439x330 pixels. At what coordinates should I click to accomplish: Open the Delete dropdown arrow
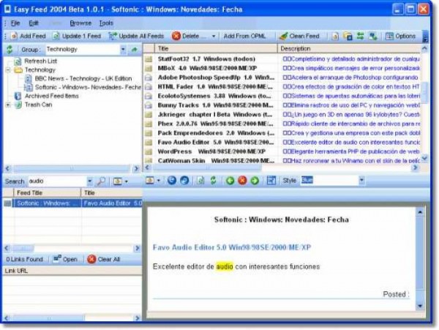pyautogui.click(x=214, y=37)
